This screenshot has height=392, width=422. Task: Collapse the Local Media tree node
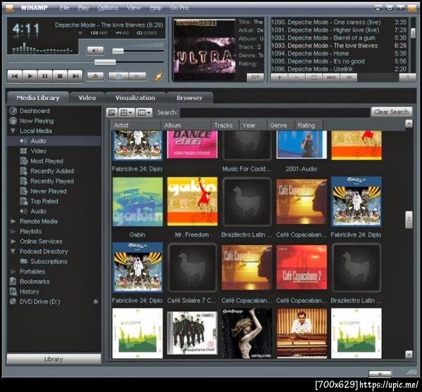[13, 131]
